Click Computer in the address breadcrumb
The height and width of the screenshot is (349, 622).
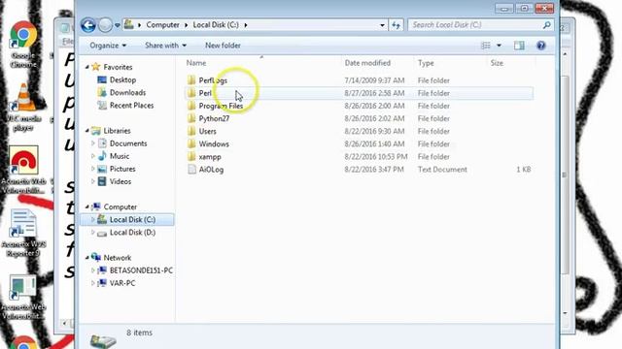click(162, 25)
